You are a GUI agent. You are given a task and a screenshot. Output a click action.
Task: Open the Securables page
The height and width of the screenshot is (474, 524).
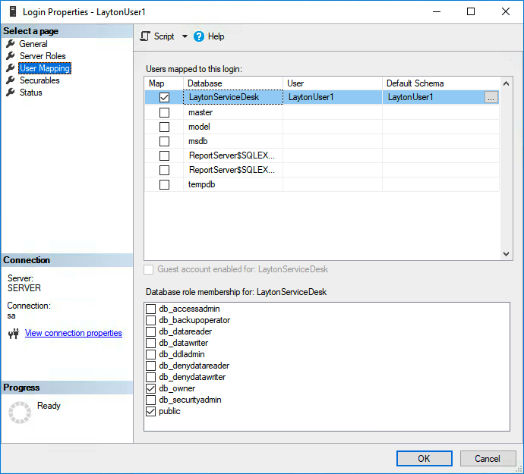pyautogui.click(x=39, y=80)
